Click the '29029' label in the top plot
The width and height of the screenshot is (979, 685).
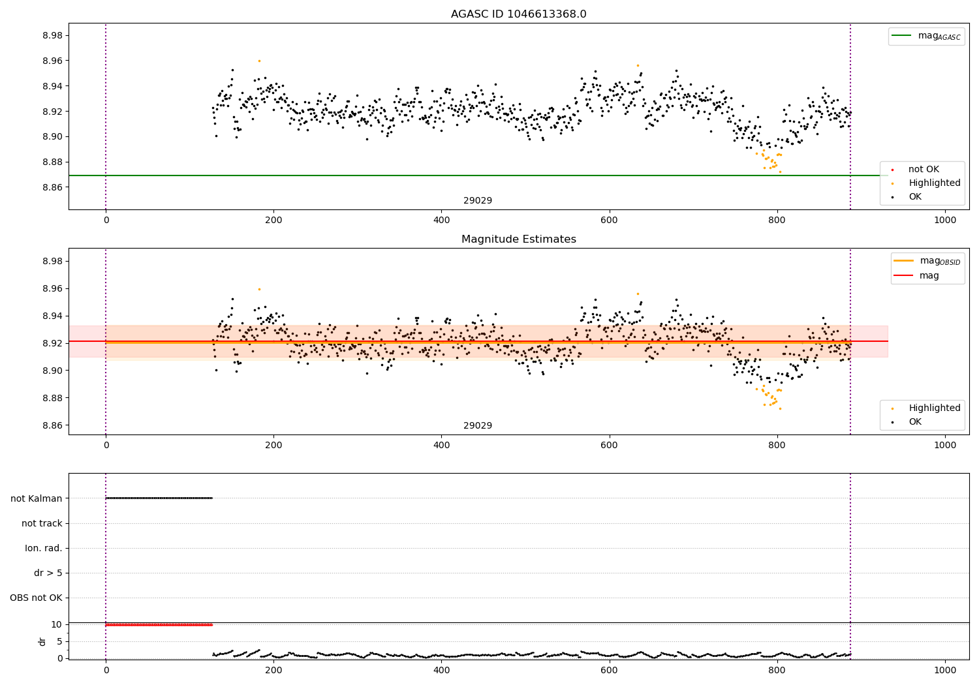478,201
